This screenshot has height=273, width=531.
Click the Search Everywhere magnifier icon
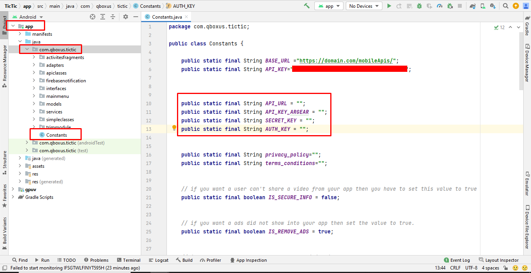pos(505,6)
